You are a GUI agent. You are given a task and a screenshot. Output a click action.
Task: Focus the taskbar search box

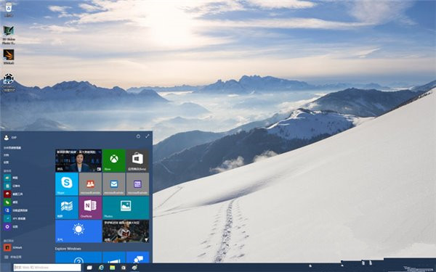(x=47, y=268)
